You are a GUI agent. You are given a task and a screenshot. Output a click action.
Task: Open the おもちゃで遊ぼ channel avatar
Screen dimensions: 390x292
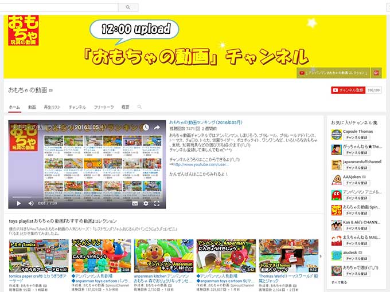(337, 271)
